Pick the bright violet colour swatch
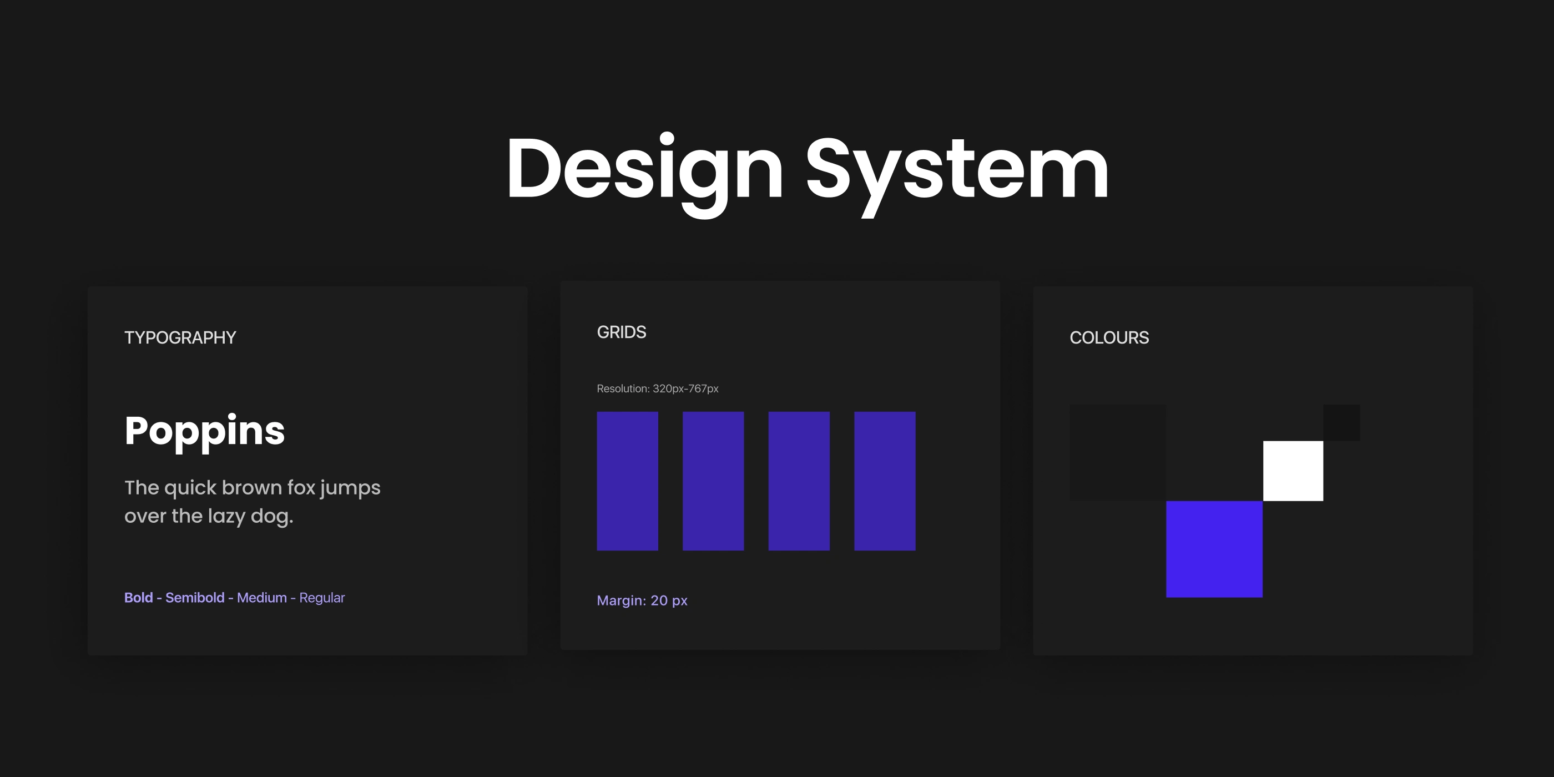1554x777 pixels. coord(1214,549)
